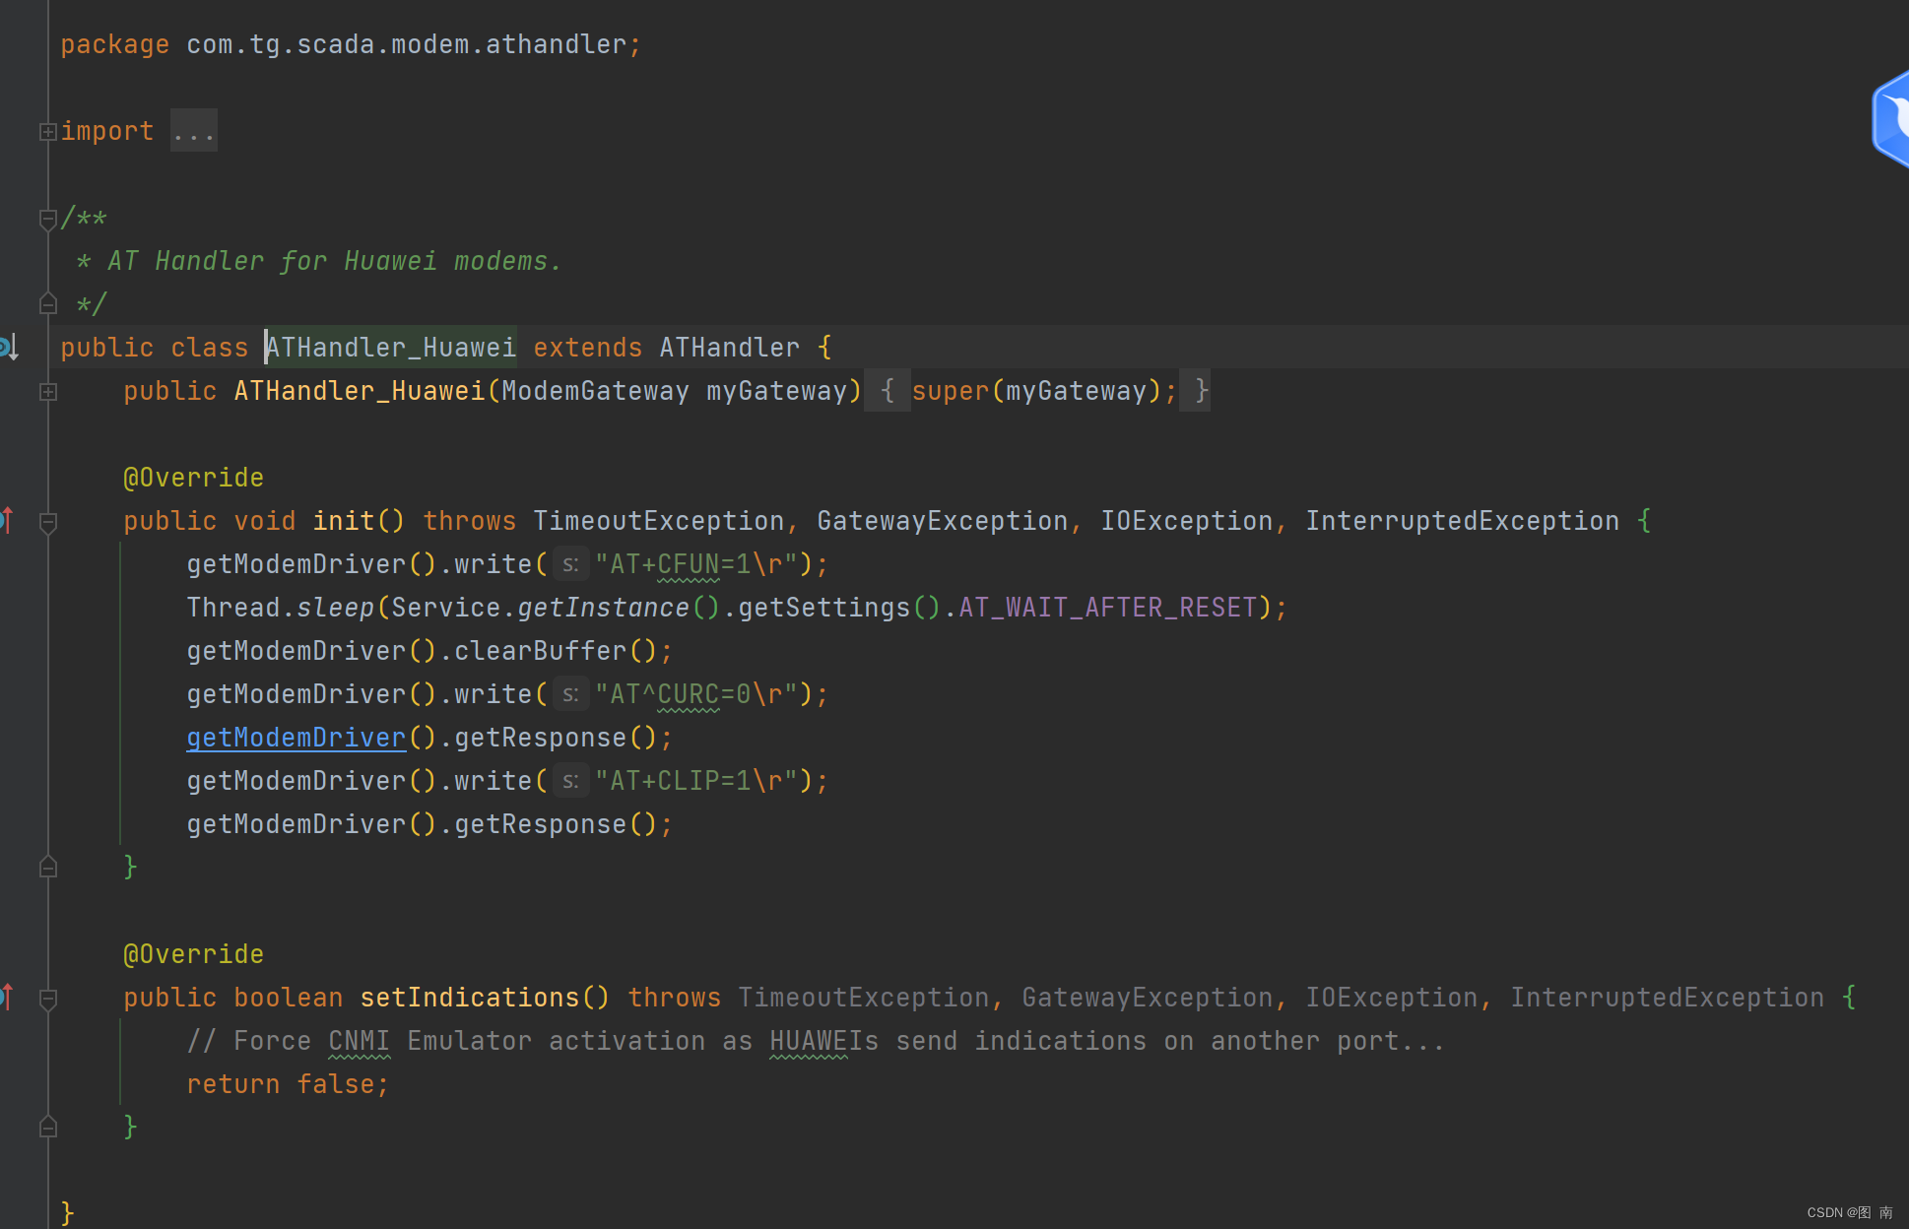Click the ATHandler_Huawei class name

[x=391, y=348]
